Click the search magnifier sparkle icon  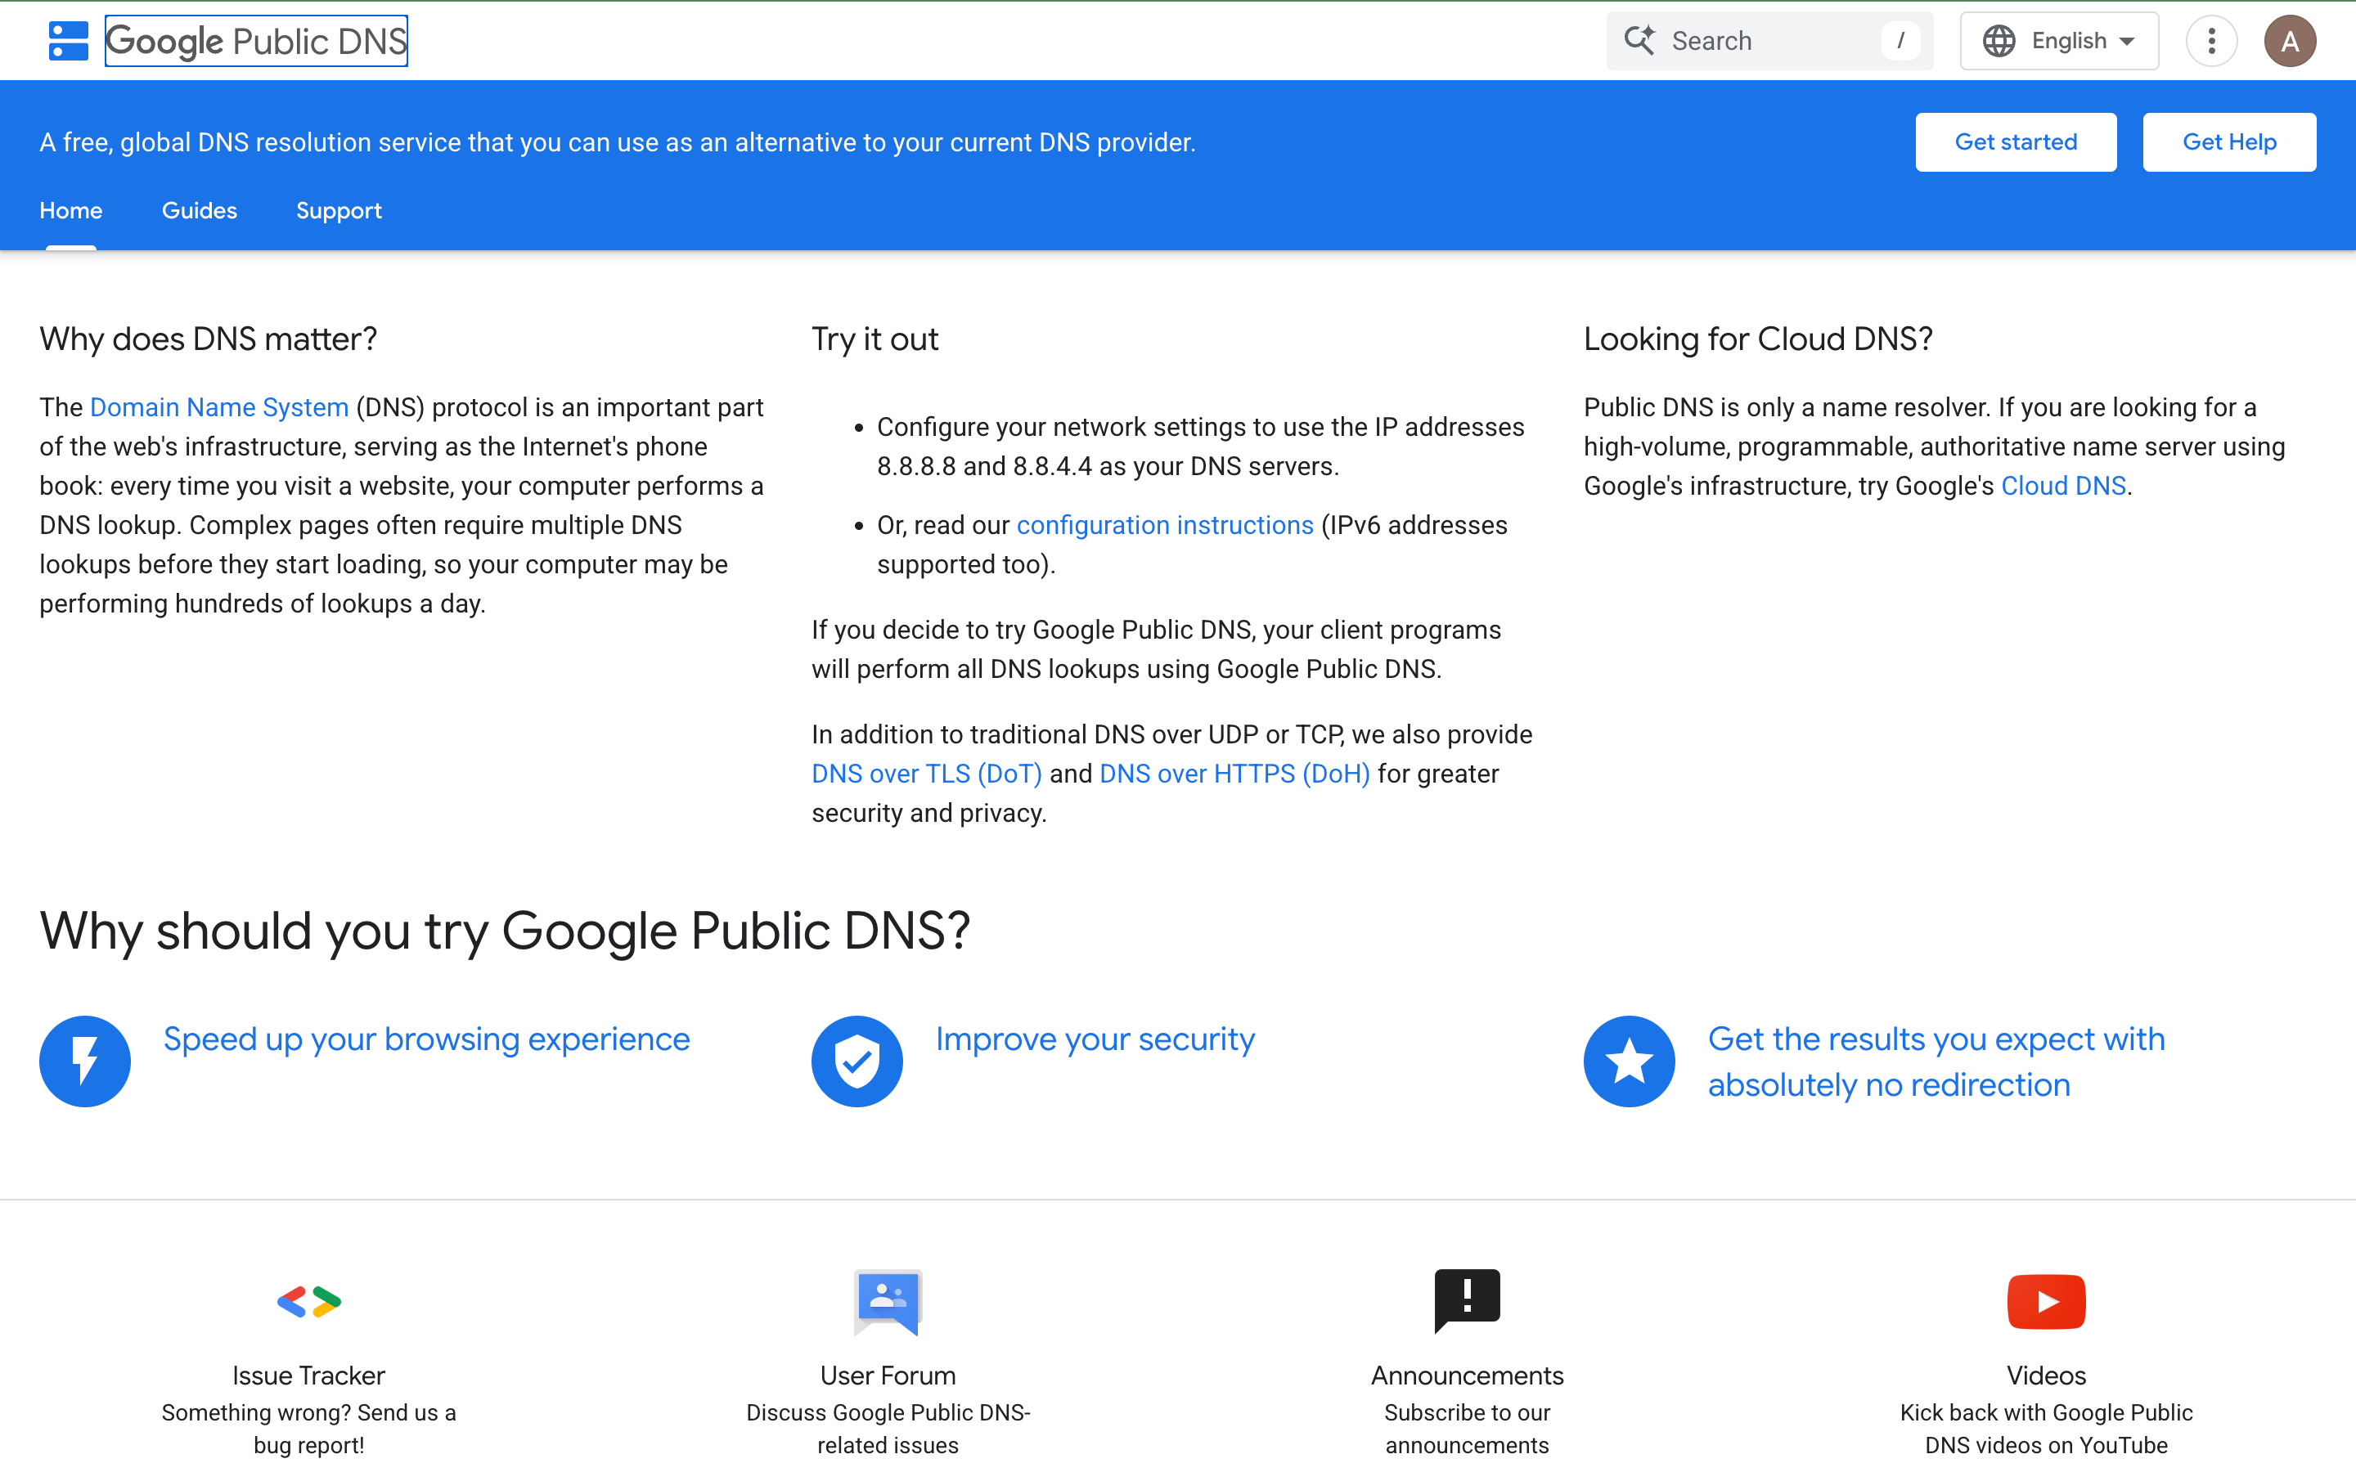pyautogui.click(x=1639, y=41)
